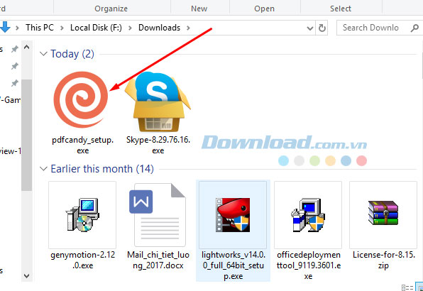Image resolution: width=423 pixels, height=291 pixels.
Task: Click the blue download arrow location icon
Action: click(5, 27)
